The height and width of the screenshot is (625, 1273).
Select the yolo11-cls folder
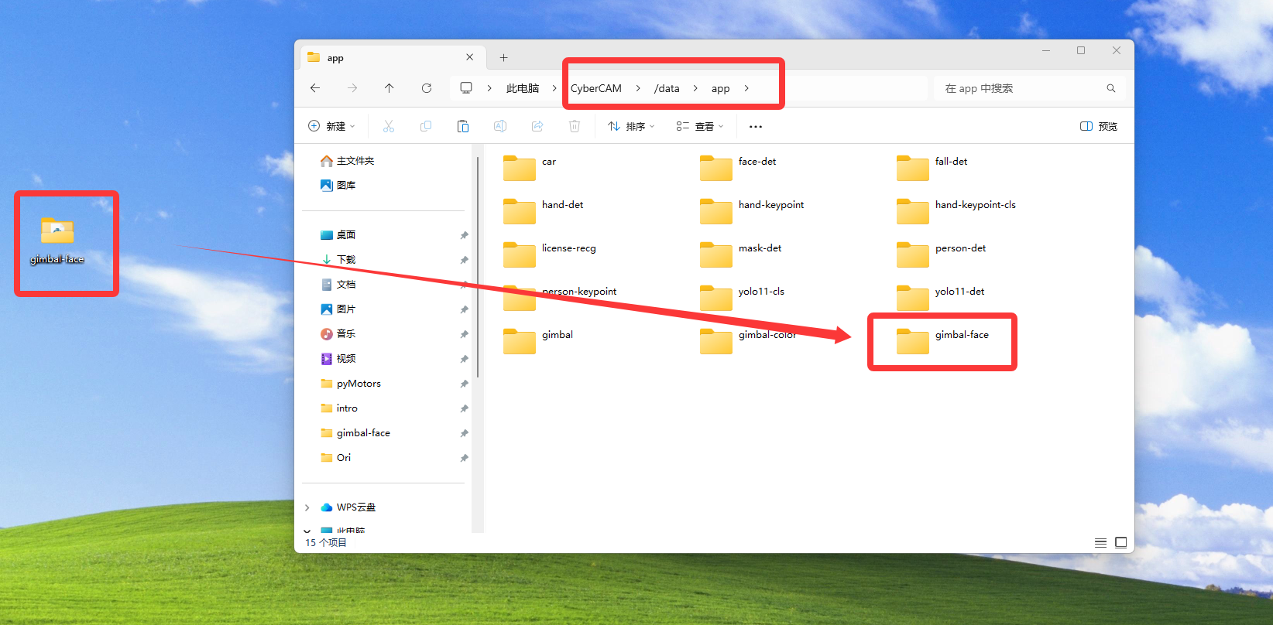[x=742, y=297]
